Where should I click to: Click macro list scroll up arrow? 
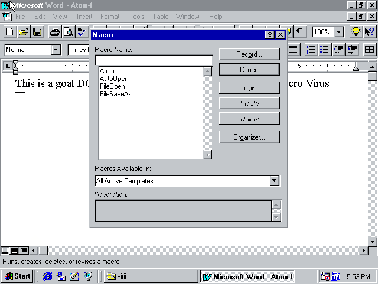point(207,72)
